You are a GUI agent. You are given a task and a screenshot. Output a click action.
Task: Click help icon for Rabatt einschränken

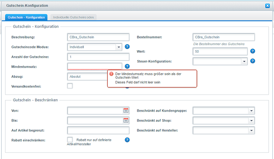pos(127,140)
